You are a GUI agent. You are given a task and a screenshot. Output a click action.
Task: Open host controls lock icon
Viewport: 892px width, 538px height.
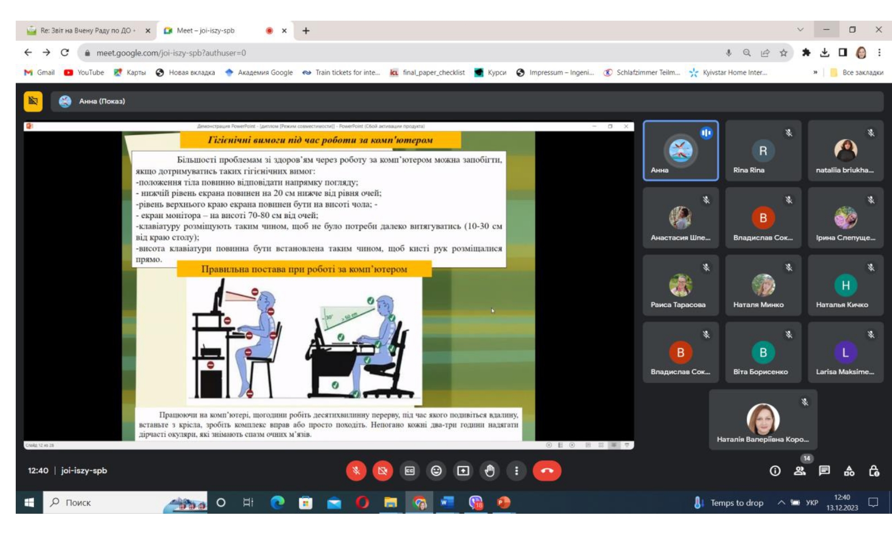874,471
